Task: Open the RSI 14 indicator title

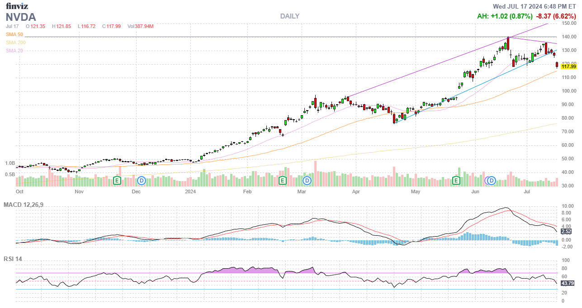Action: pos(13,259)
